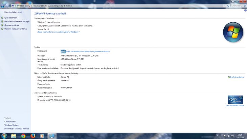This screenshot has width=247, height=139.
Task: Select the 'WORKGROUP' value
Action: tap(66, 88)
